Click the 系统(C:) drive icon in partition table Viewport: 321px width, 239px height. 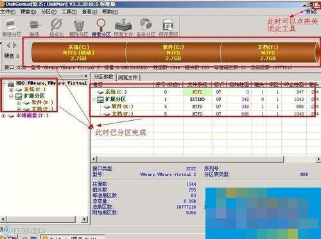[x=100, y=92]
